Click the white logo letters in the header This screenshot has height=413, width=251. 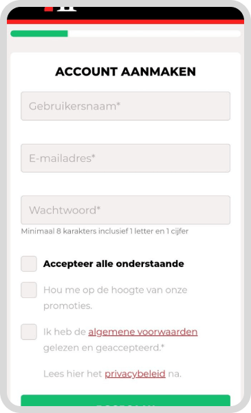67,9
